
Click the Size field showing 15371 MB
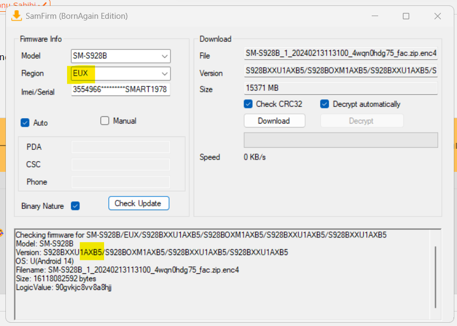(x=341, y=88)
